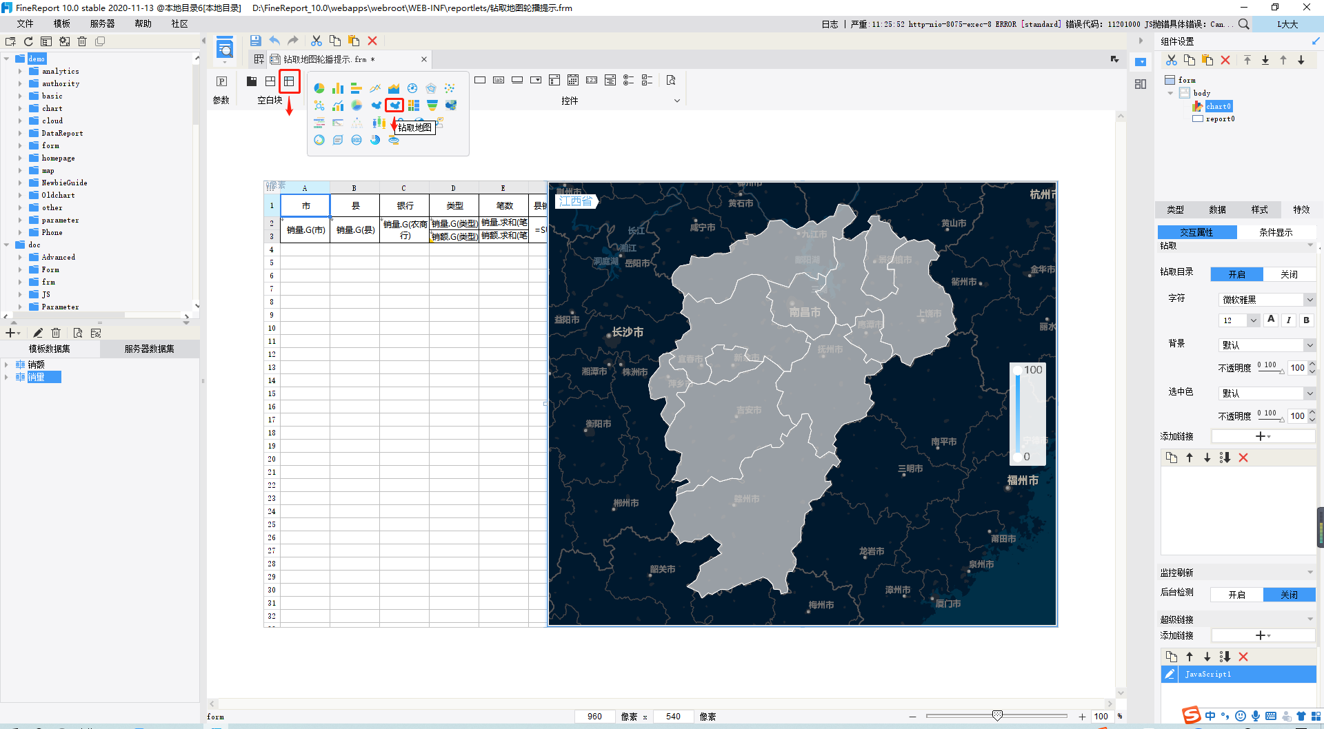Select the pie chart icon
1324x729 pixels.
point(319,88)
